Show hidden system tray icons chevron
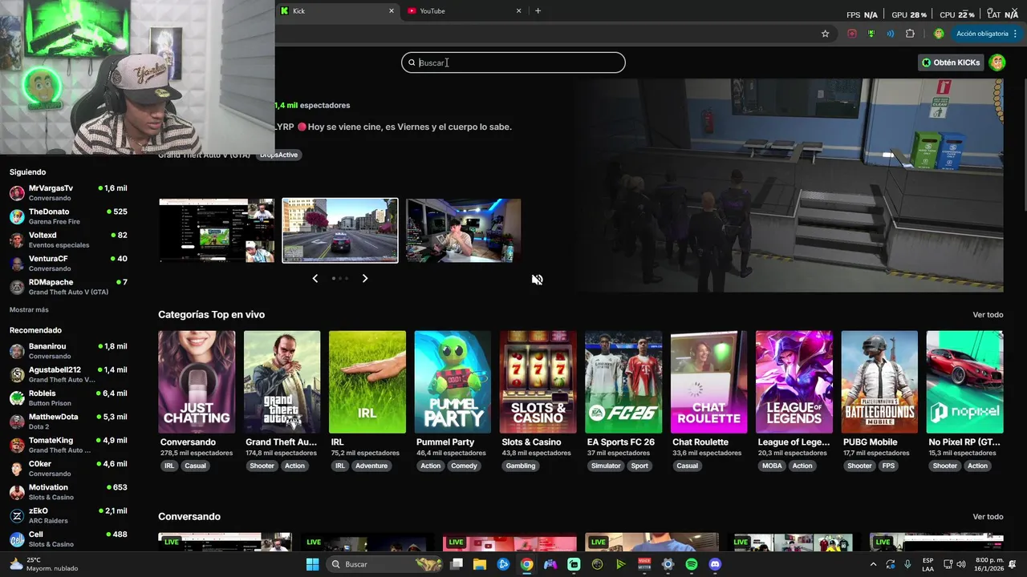Screen dimensions: 1027x577 (x=874, y=564)
